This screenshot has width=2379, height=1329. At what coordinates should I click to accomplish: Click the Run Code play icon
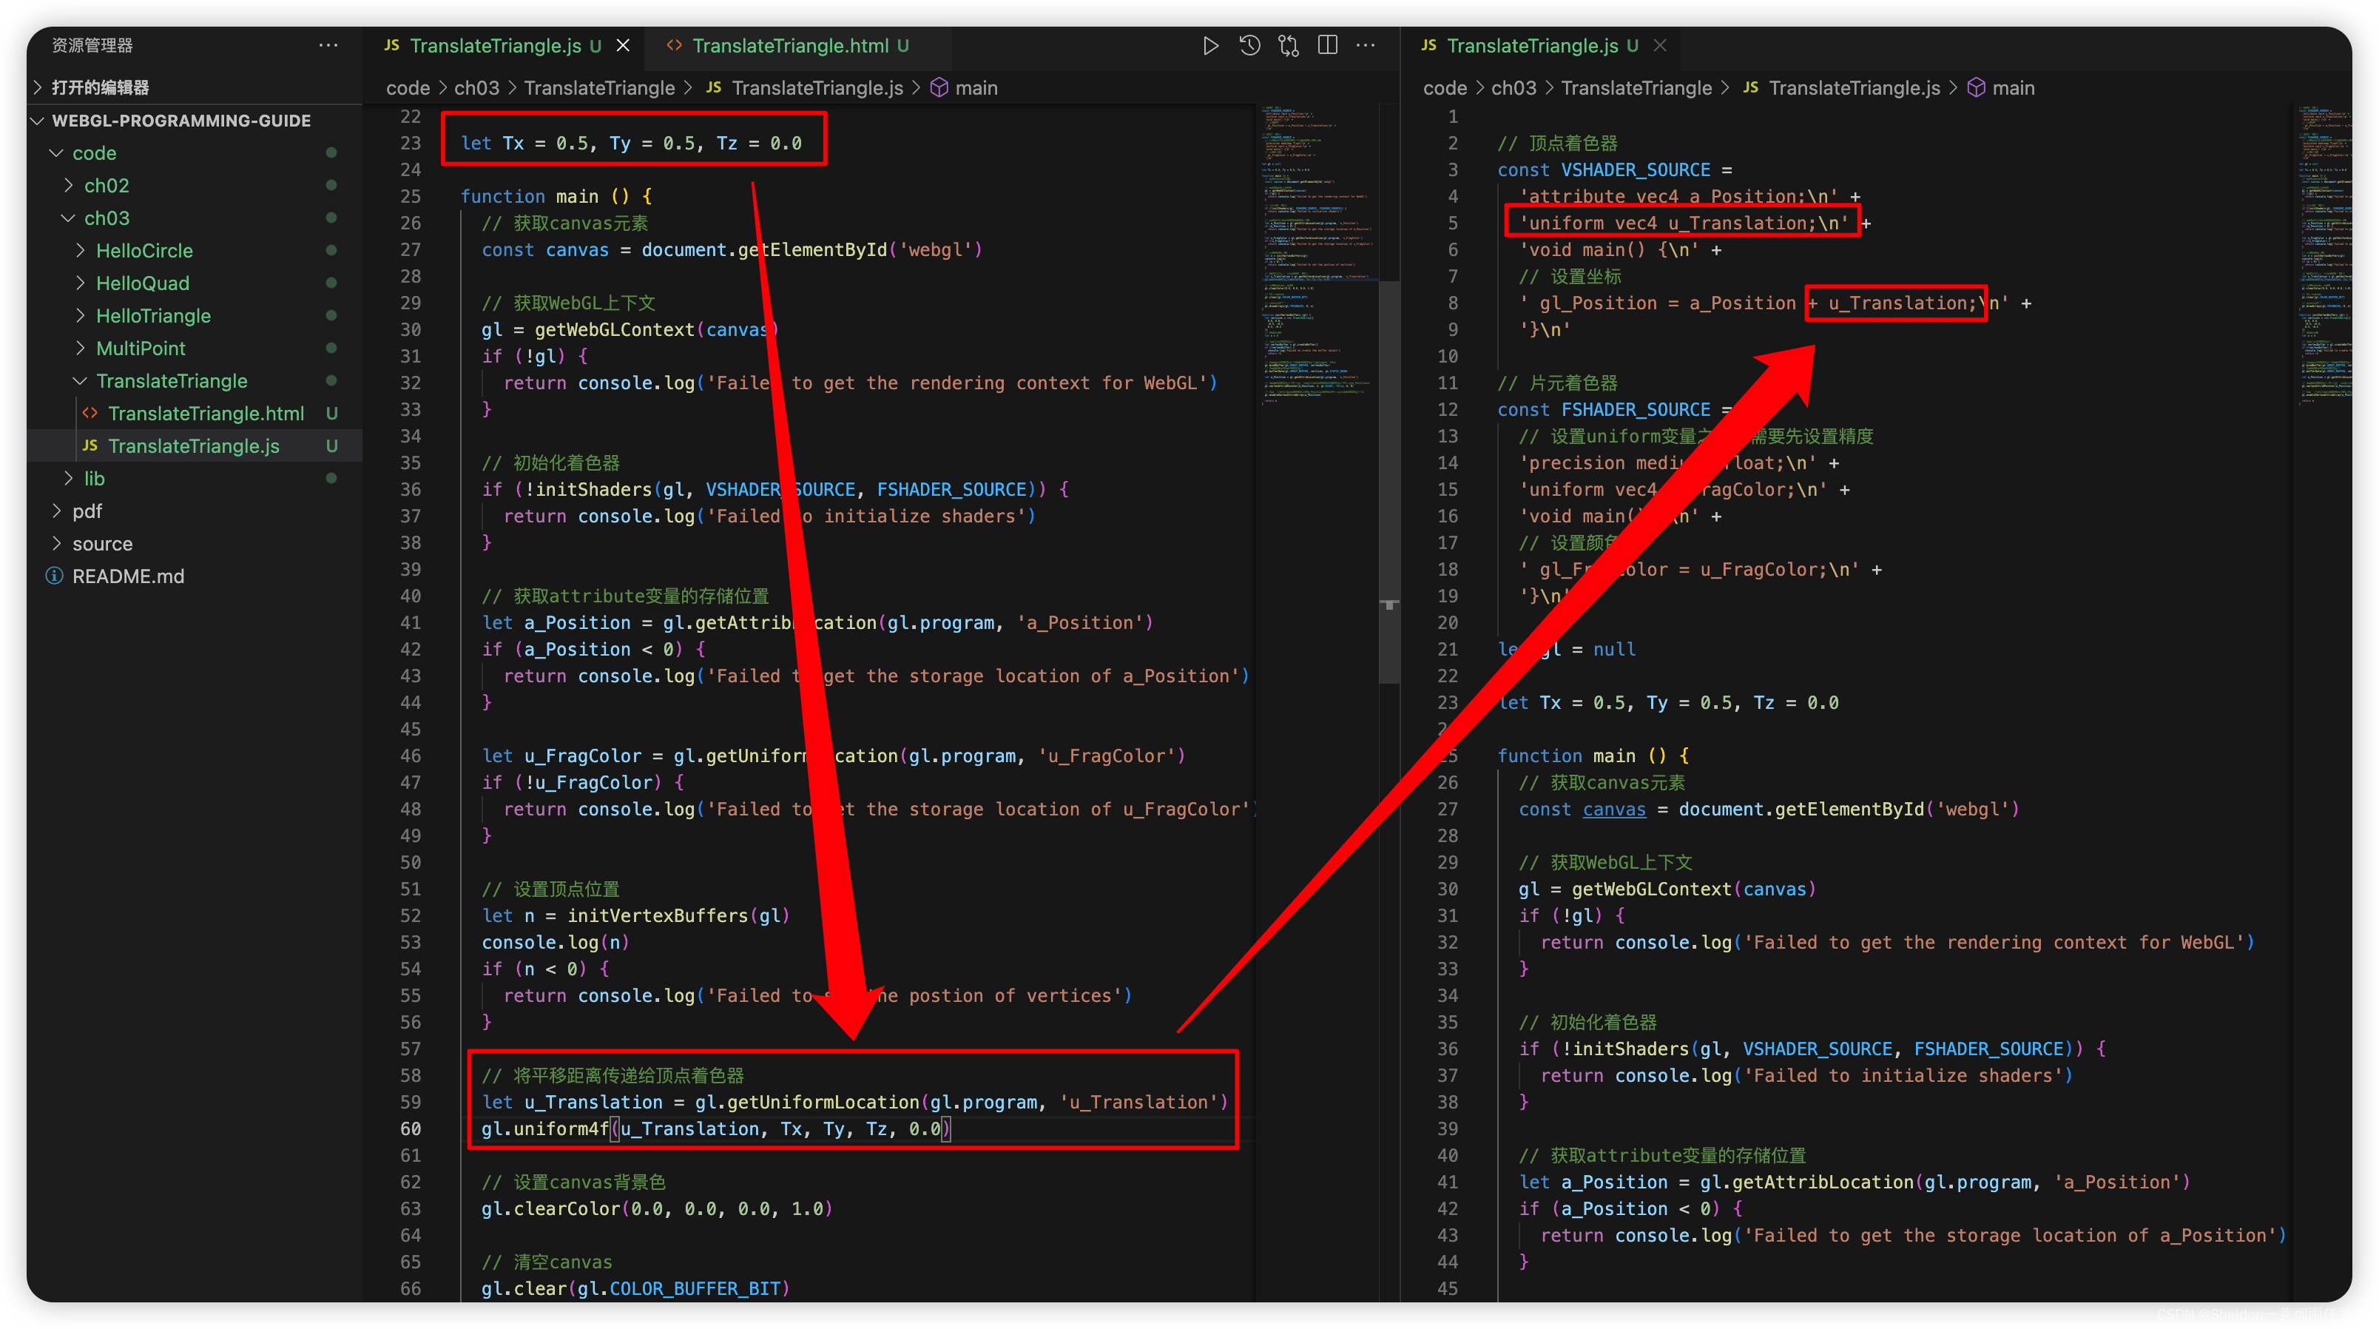tap(1209, 45)
